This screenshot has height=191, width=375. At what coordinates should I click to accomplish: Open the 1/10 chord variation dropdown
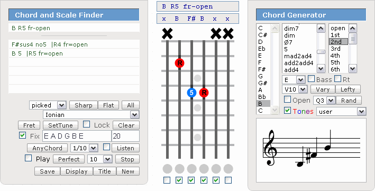coord(84,148)
